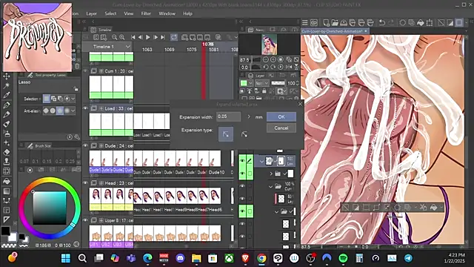The image size is (474, 267).
Task: Toggle loop playback in timeline toolbar
Action: (x=174, y=37)
